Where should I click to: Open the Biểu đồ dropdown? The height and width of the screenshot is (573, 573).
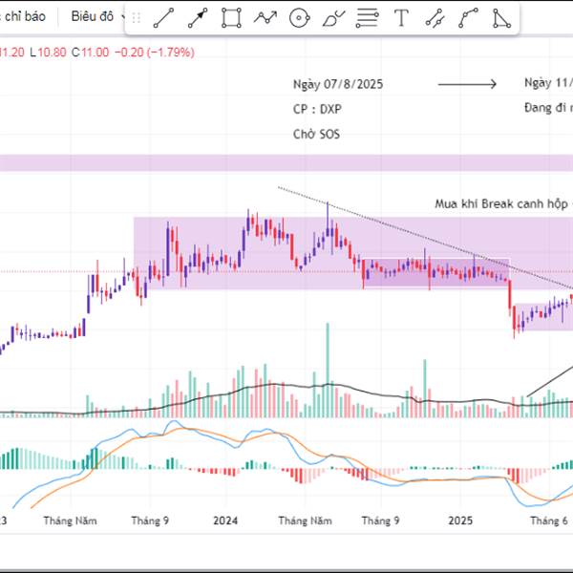tap(96, 16)
